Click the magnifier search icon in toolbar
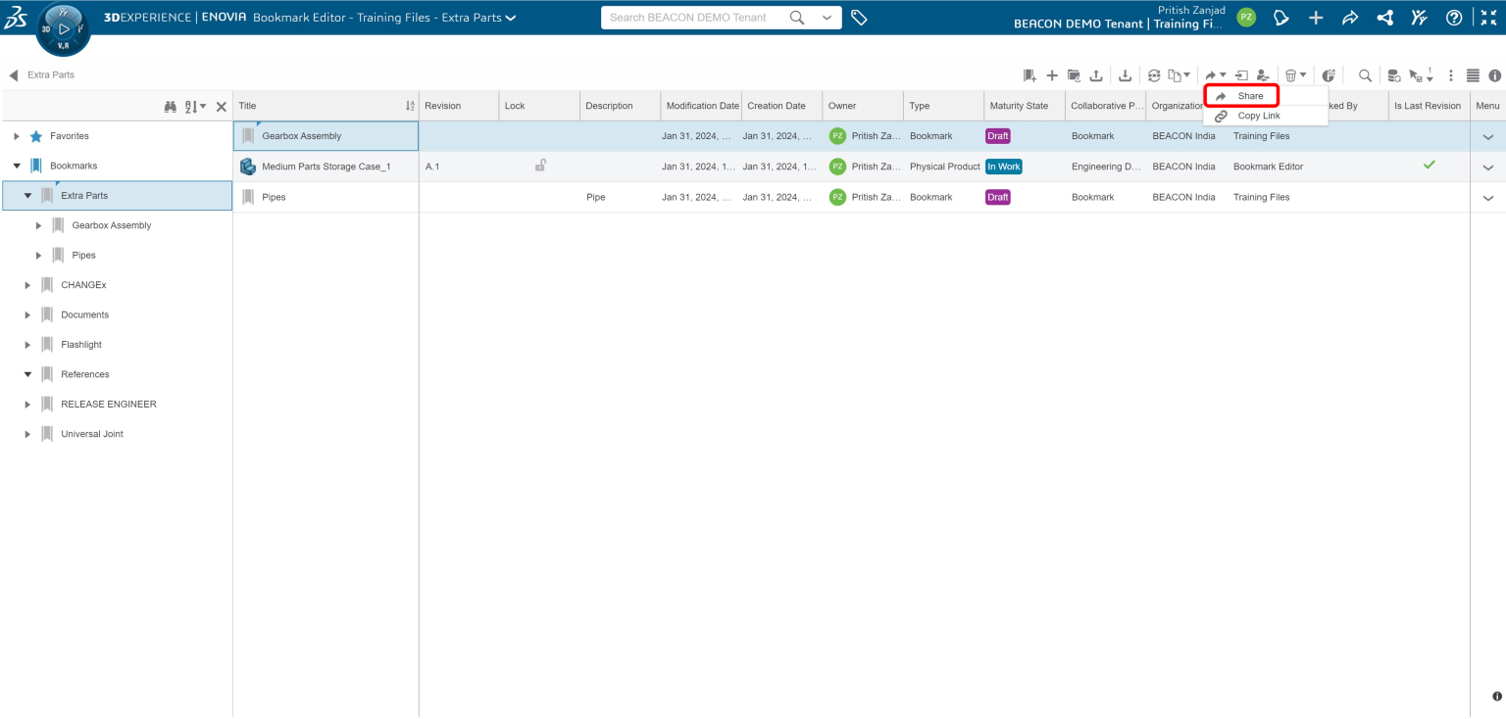Screen dimensions: 1506x719 (x=1365, y=75)
